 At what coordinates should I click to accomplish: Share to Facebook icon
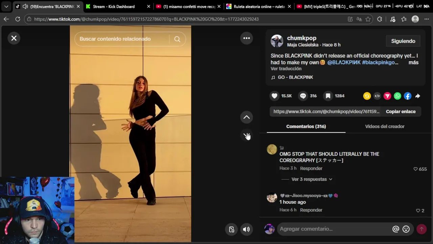tap(408, 96)
